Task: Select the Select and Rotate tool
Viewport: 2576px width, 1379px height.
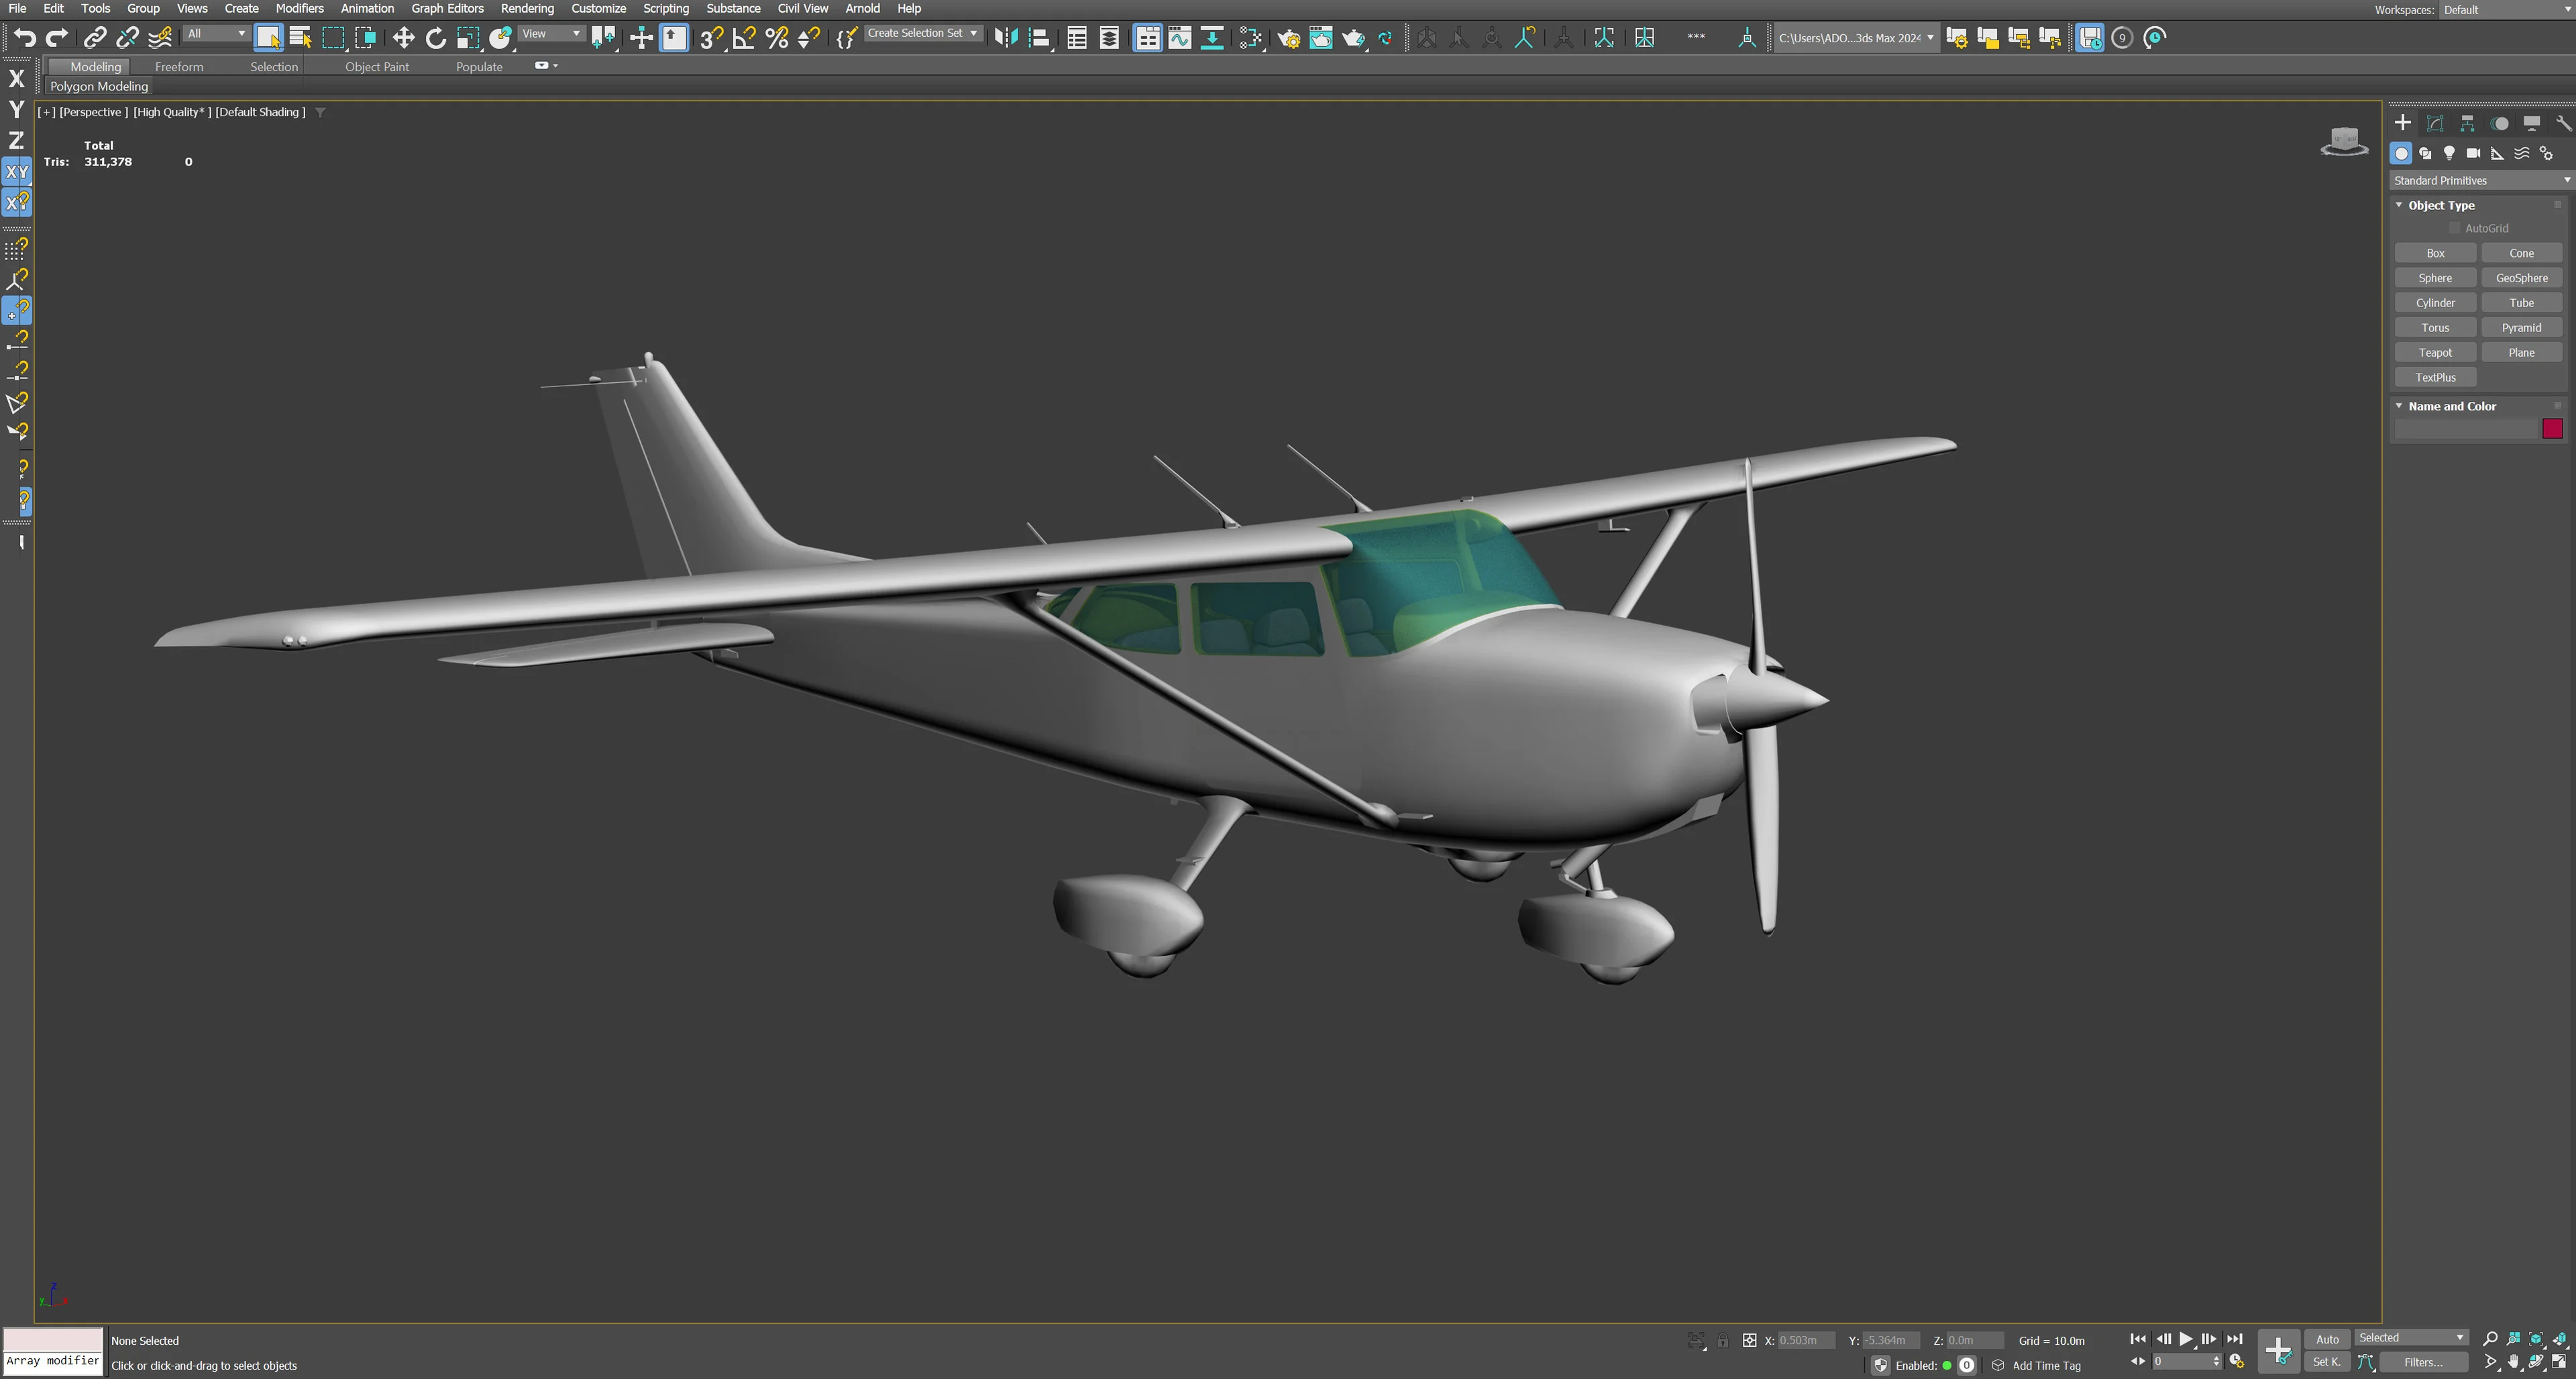Action: tap(435, 38)
